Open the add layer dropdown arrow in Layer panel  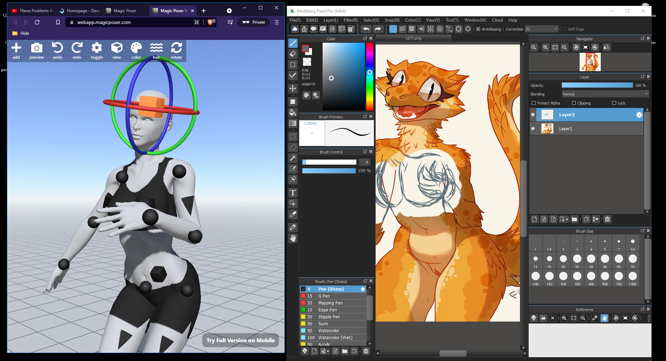[x=567, y=219]
